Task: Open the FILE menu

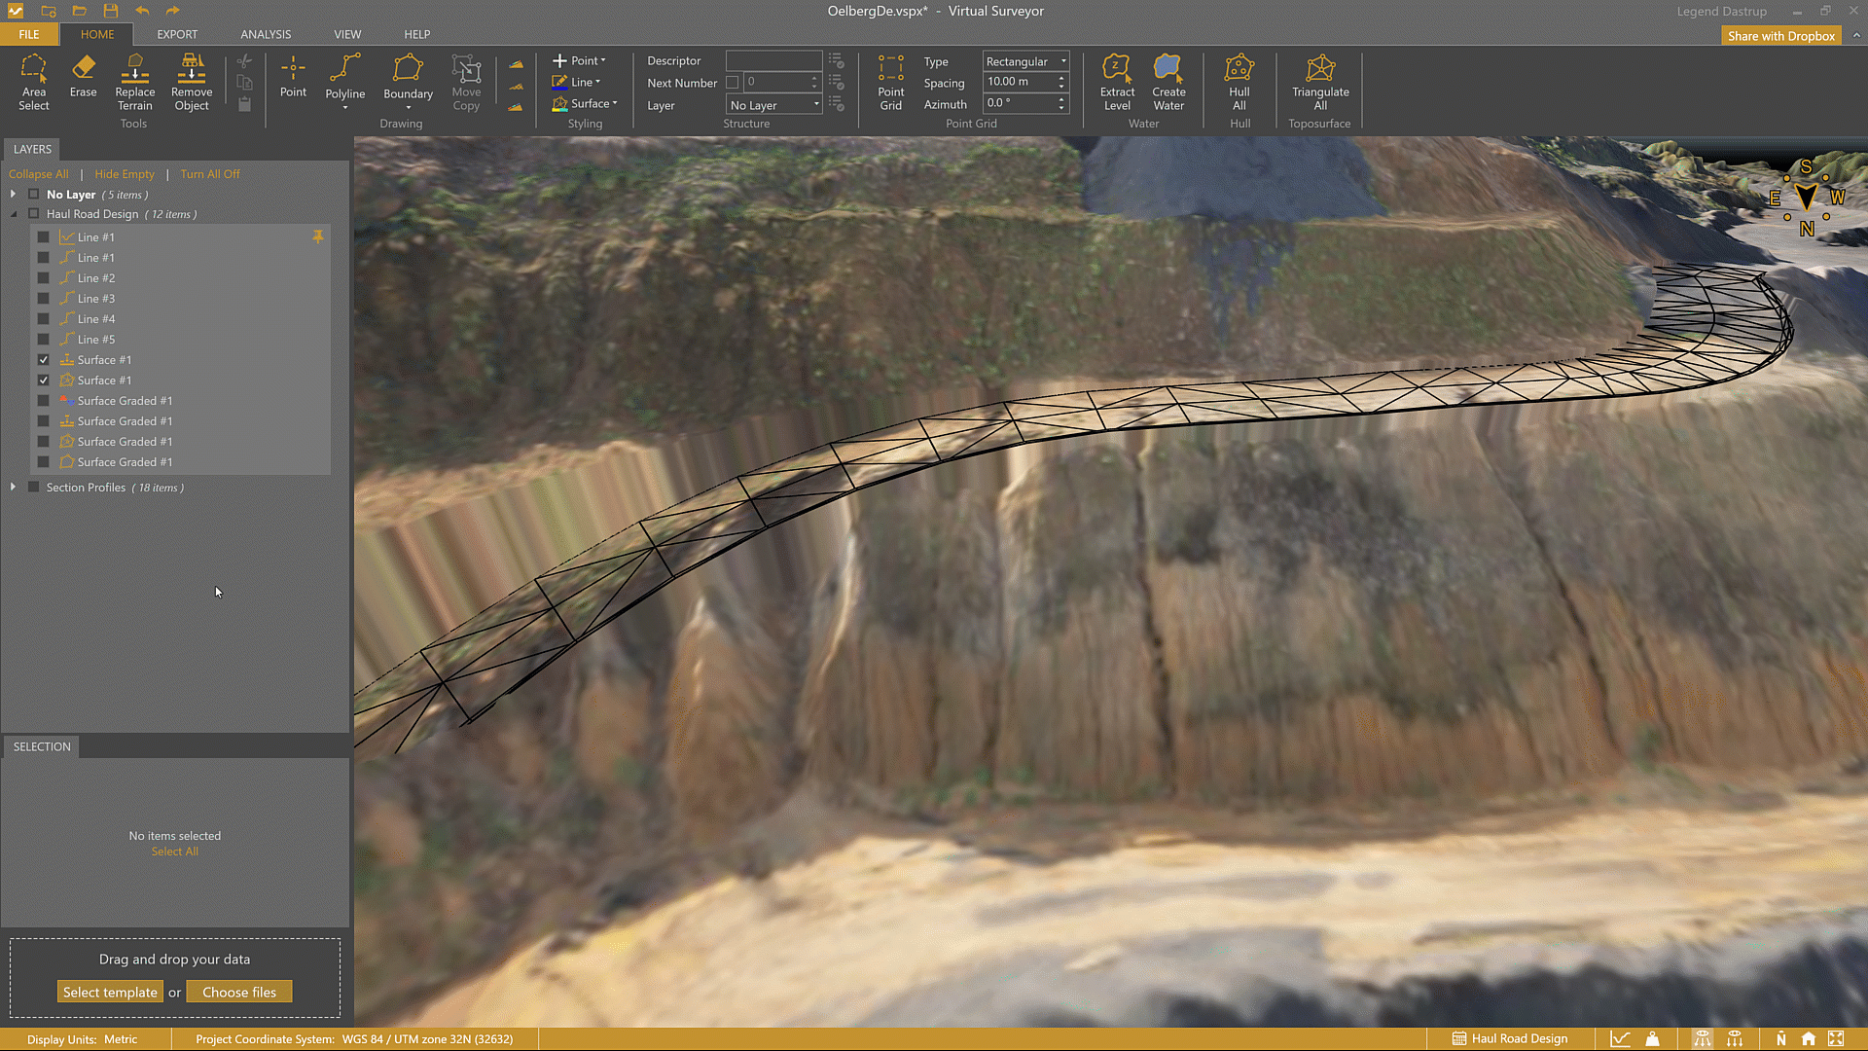Action: [29, 34]
